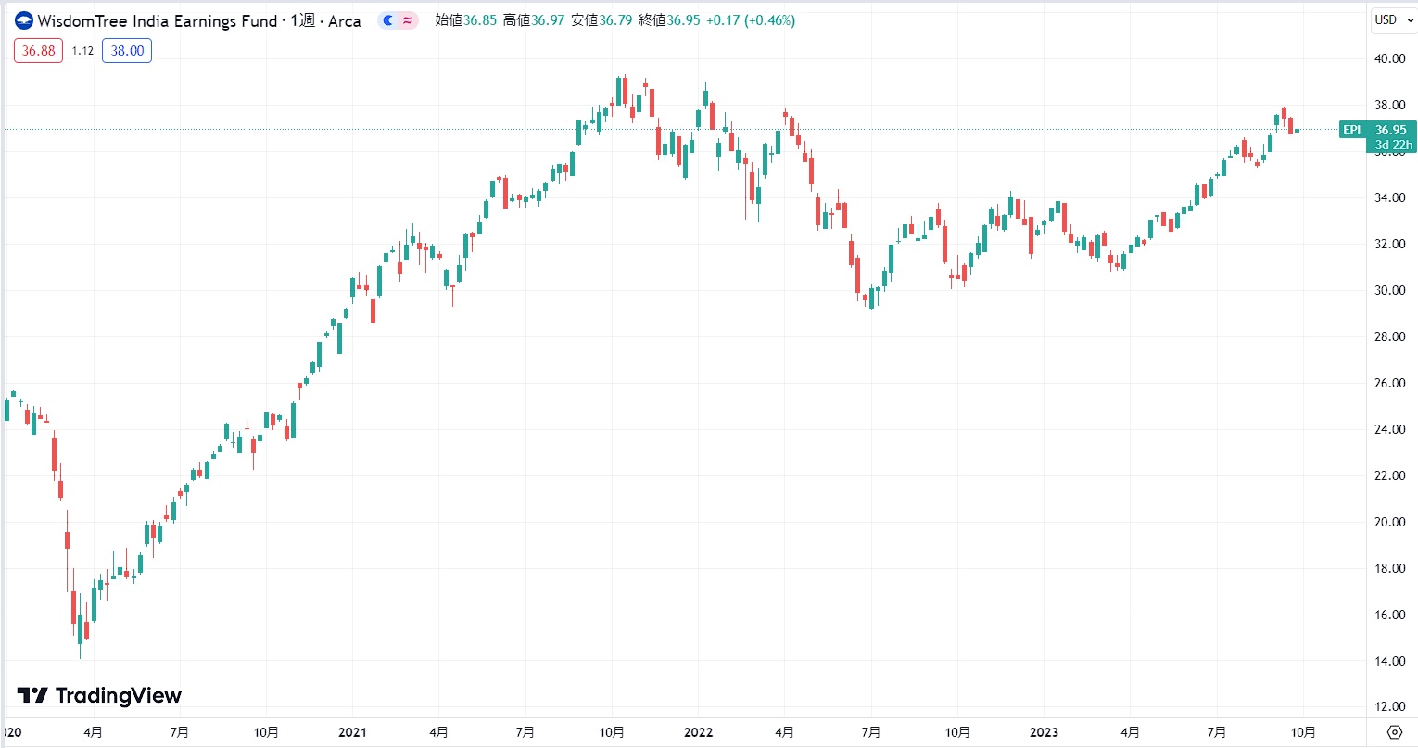Screen dimensions: 1418x748
Task: Click the 2022 time axis label
Action: pos(698,732)
